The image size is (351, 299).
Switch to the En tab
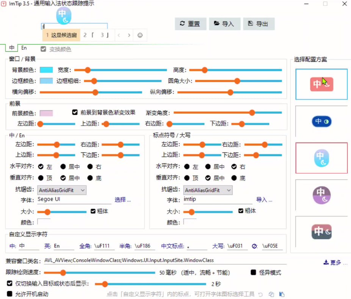click(x=24, y=48)
